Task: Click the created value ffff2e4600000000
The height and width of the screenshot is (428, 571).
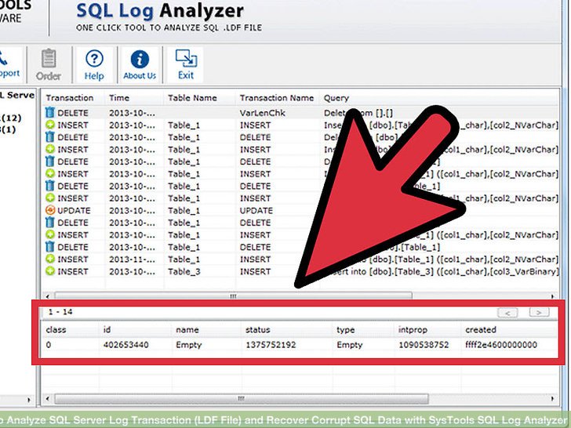Action: point(501,345)
